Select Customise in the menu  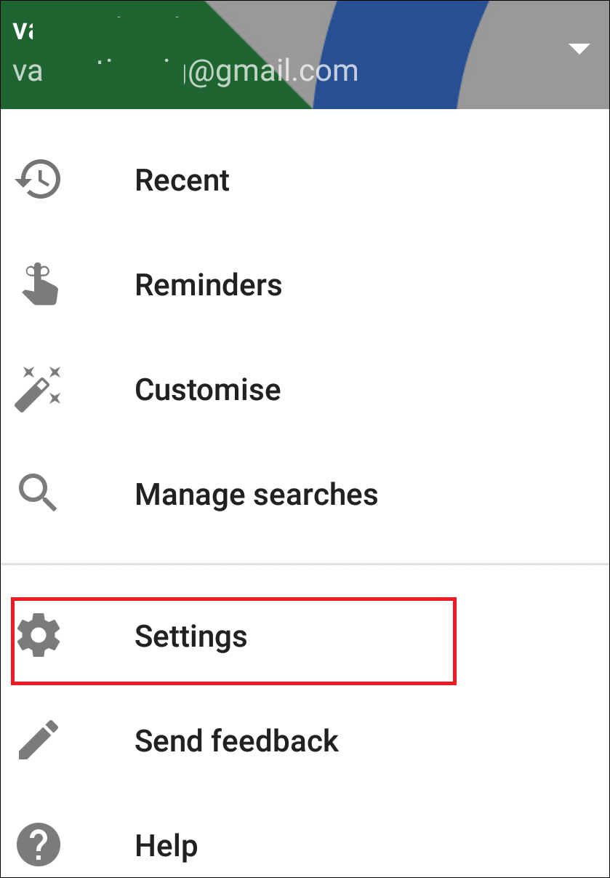207,389
